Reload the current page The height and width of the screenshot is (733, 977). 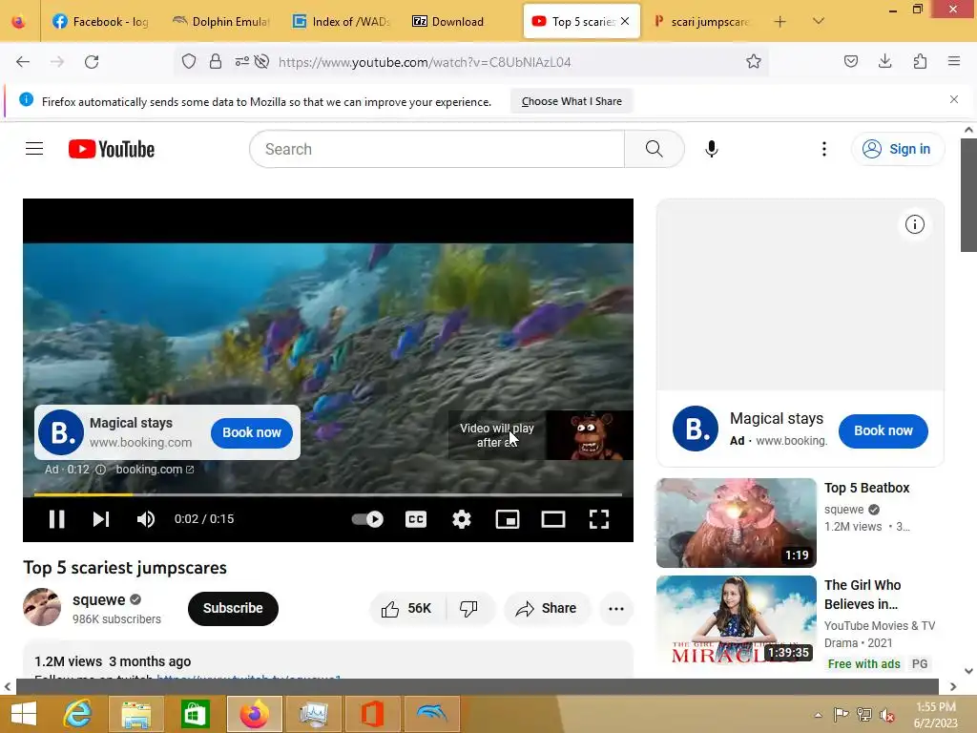92,62
